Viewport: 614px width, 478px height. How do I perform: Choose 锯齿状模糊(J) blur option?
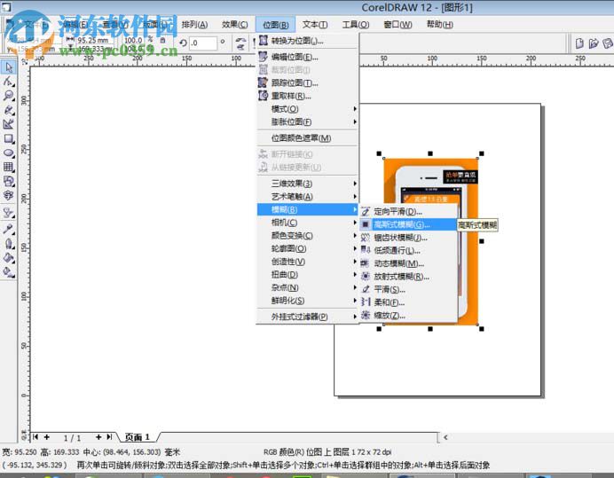408,238
